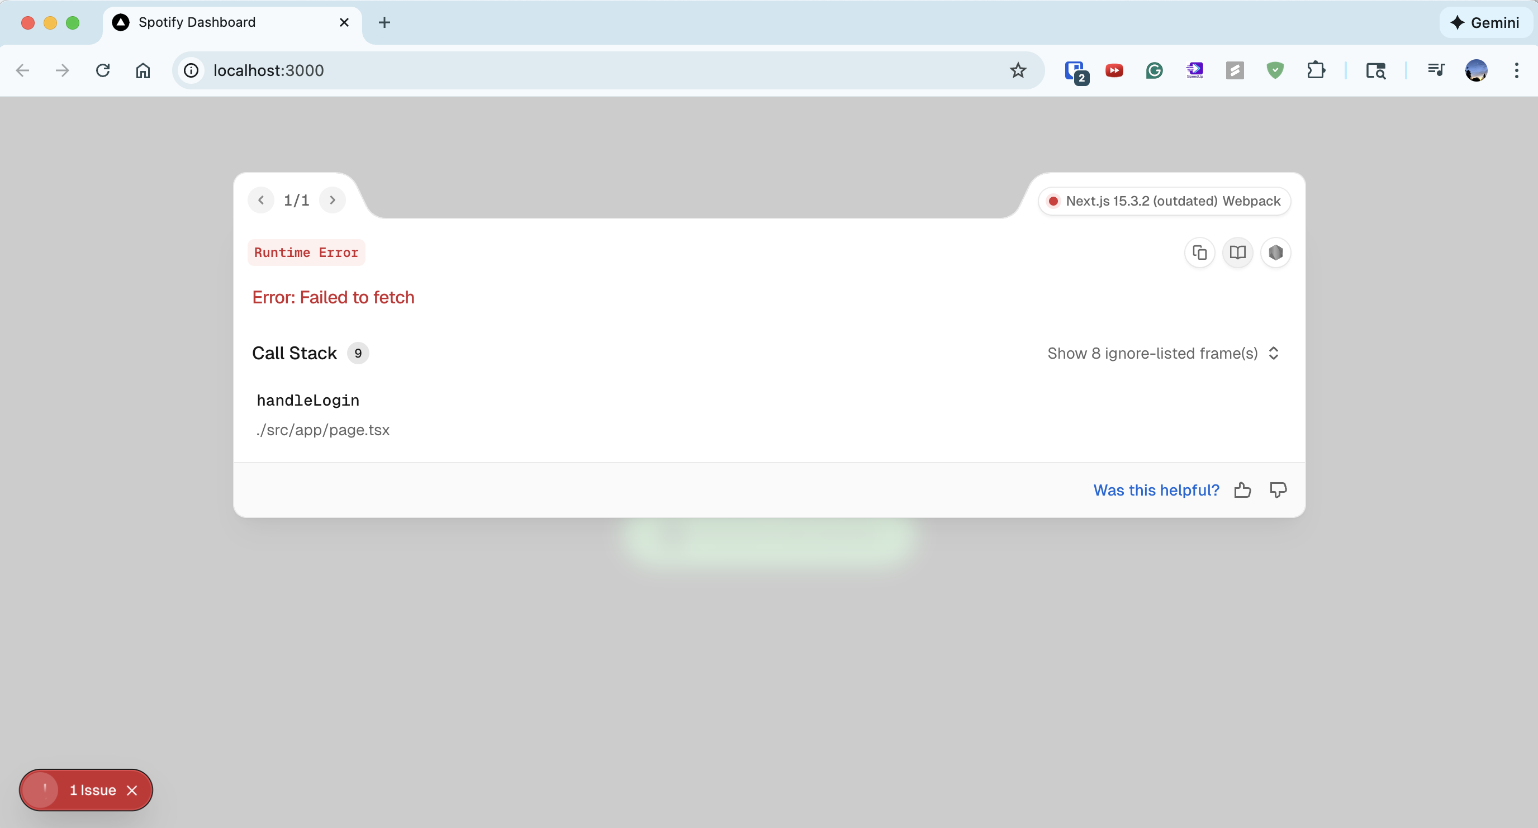Open the Chrome profile avatar

[1476, 70]
